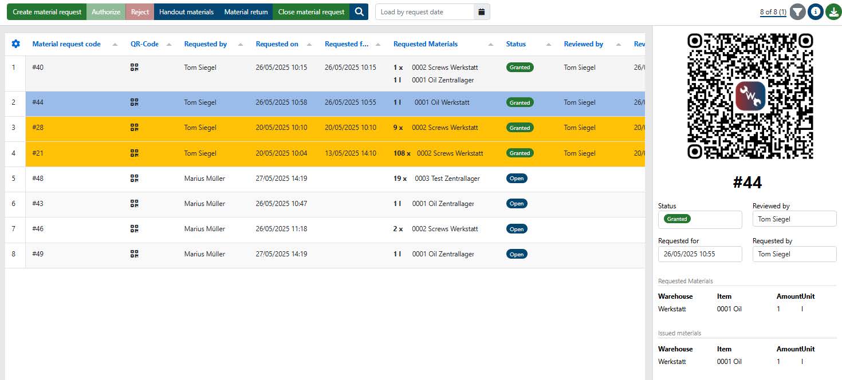Image resolution: width=842 pixels, height=380 pixels.
Task: Click Granted status badge in row #28
Action: click(520, 128)
